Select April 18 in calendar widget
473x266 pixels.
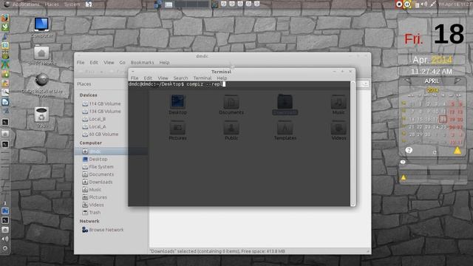[x=443, y=119]
